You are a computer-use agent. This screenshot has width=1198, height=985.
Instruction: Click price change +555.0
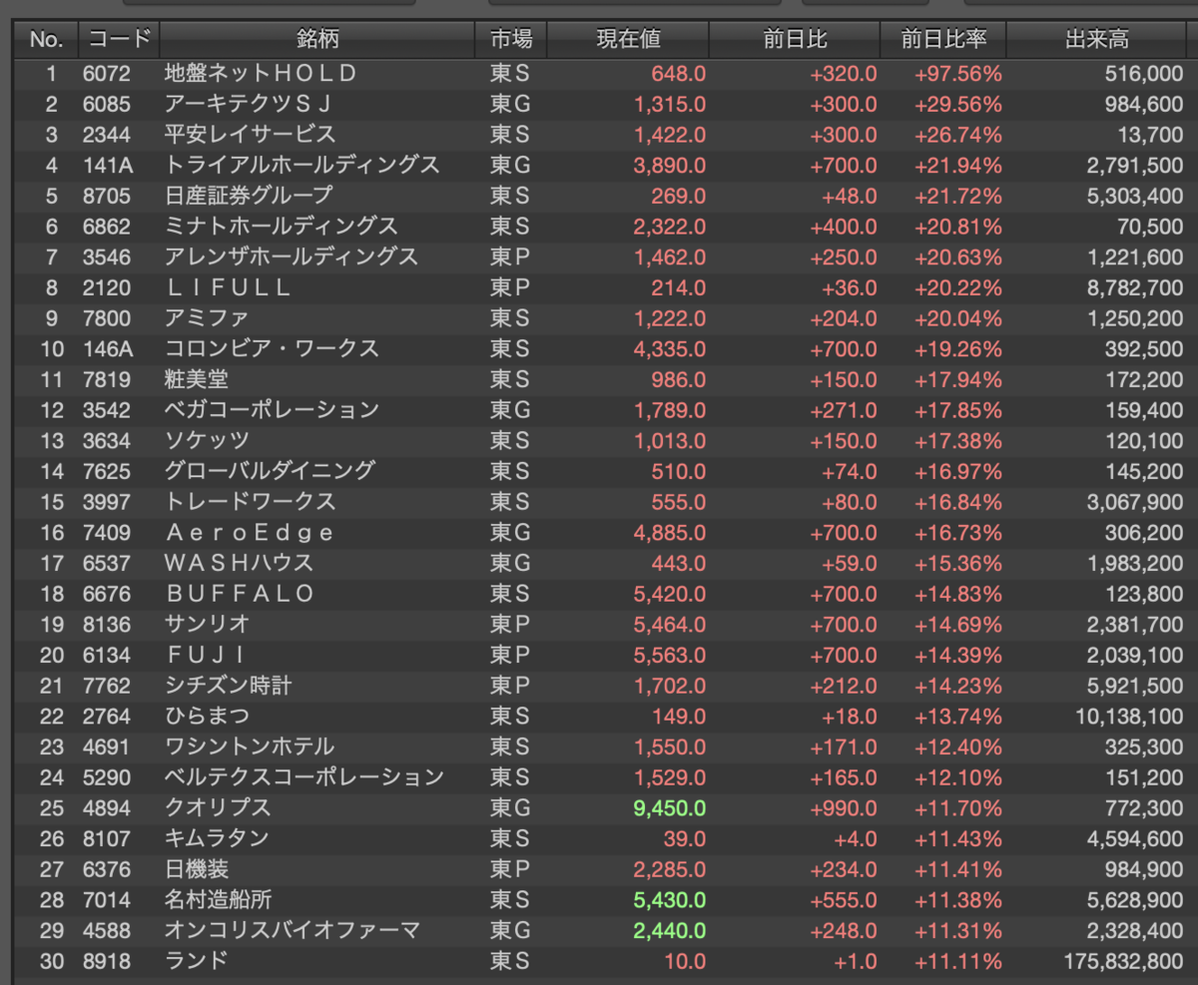(844, 900)
